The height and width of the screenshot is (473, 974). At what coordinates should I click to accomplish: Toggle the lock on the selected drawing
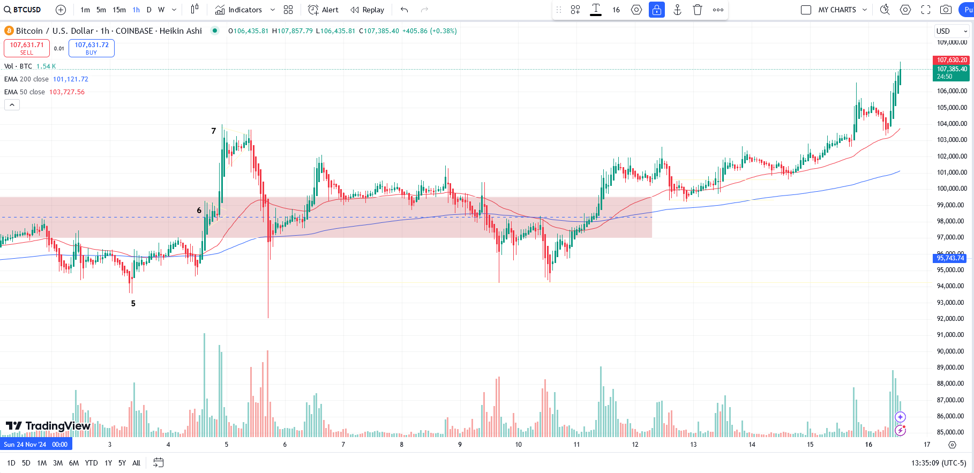tap(656, 10)
